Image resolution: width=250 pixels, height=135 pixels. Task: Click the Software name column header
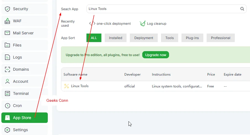75,75
